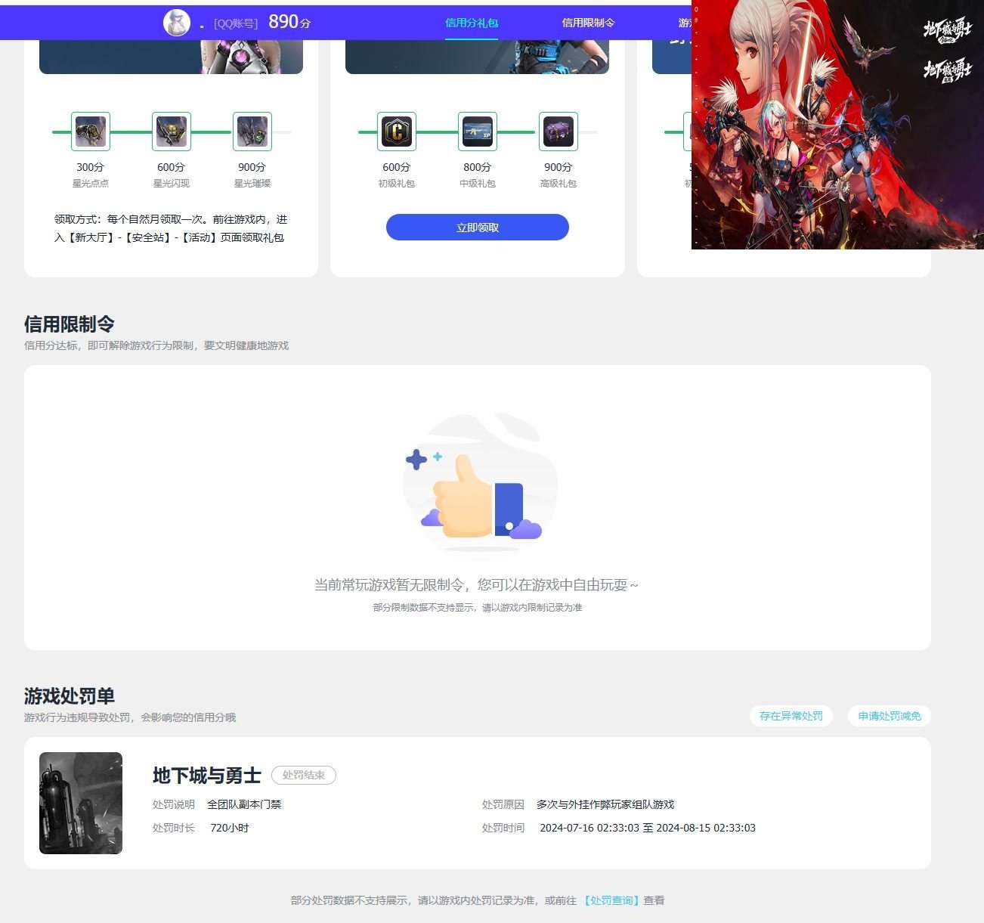Select the 900分 星光璀璨 reward icon

click(x=252, y=132)
